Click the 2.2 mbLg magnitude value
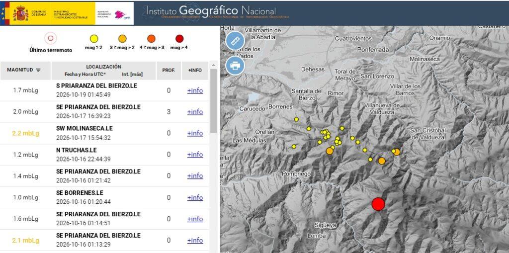Viewport: 509px width, 253px height. pos(26,134)
